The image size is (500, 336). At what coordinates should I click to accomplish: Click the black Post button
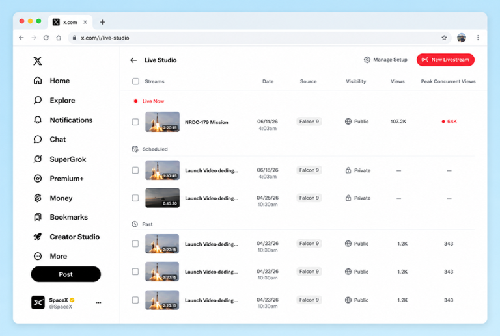tap(66, 274)
